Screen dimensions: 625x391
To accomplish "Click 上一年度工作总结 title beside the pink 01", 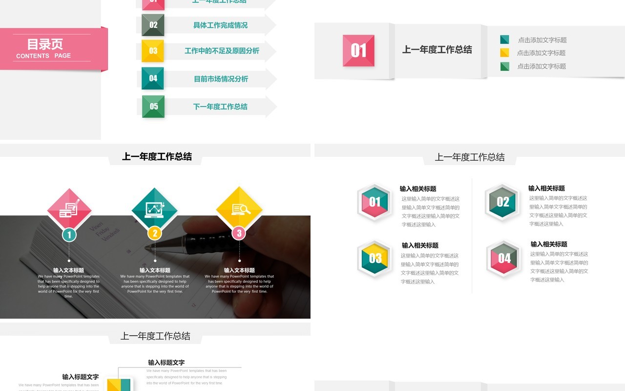I will point(437,49).
